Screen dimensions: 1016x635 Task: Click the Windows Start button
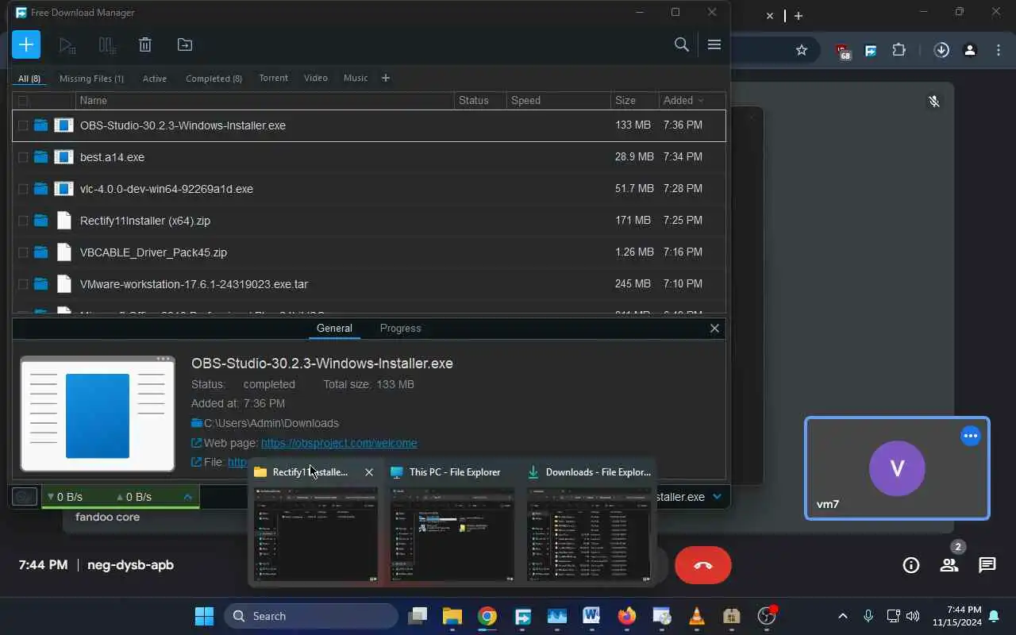[x=204, y=616]
